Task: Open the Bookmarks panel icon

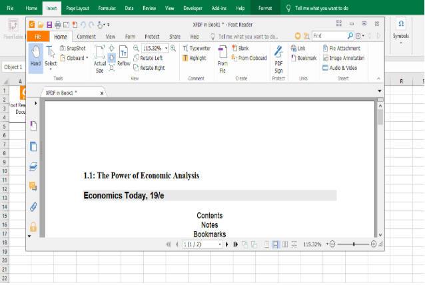Action: [x=33, y=126]
